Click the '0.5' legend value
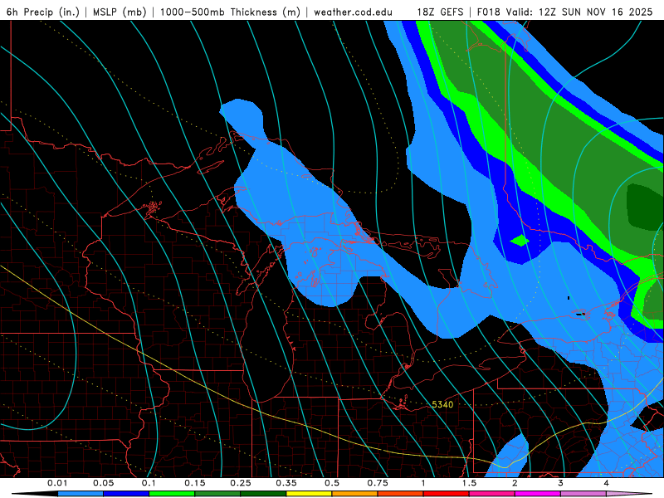Viewport: 664px width, 498px height. pos(332,483)
